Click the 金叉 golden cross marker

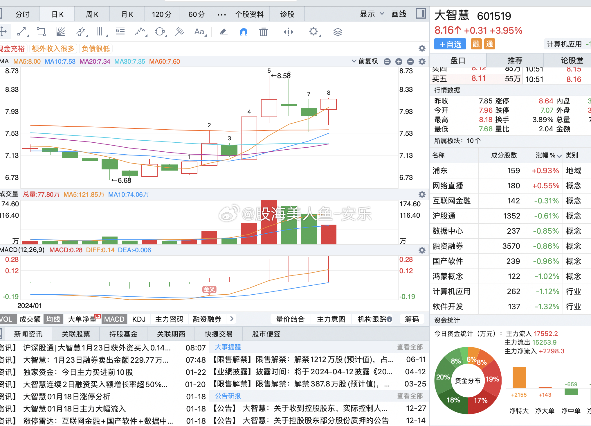point(209,289)
